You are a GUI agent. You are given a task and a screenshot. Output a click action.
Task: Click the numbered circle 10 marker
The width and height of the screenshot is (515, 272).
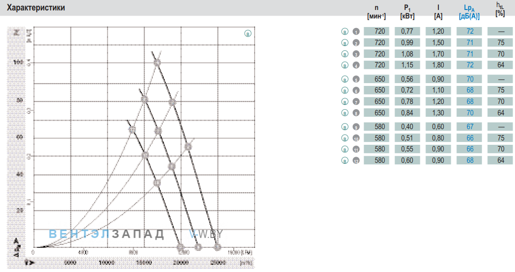click(x=356, y=138)
